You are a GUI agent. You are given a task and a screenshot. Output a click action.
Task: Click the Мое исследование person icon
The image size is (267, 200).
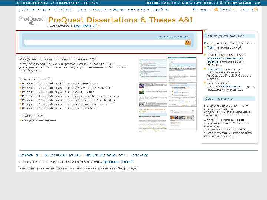pyautogui.click(x=221, y=3)
